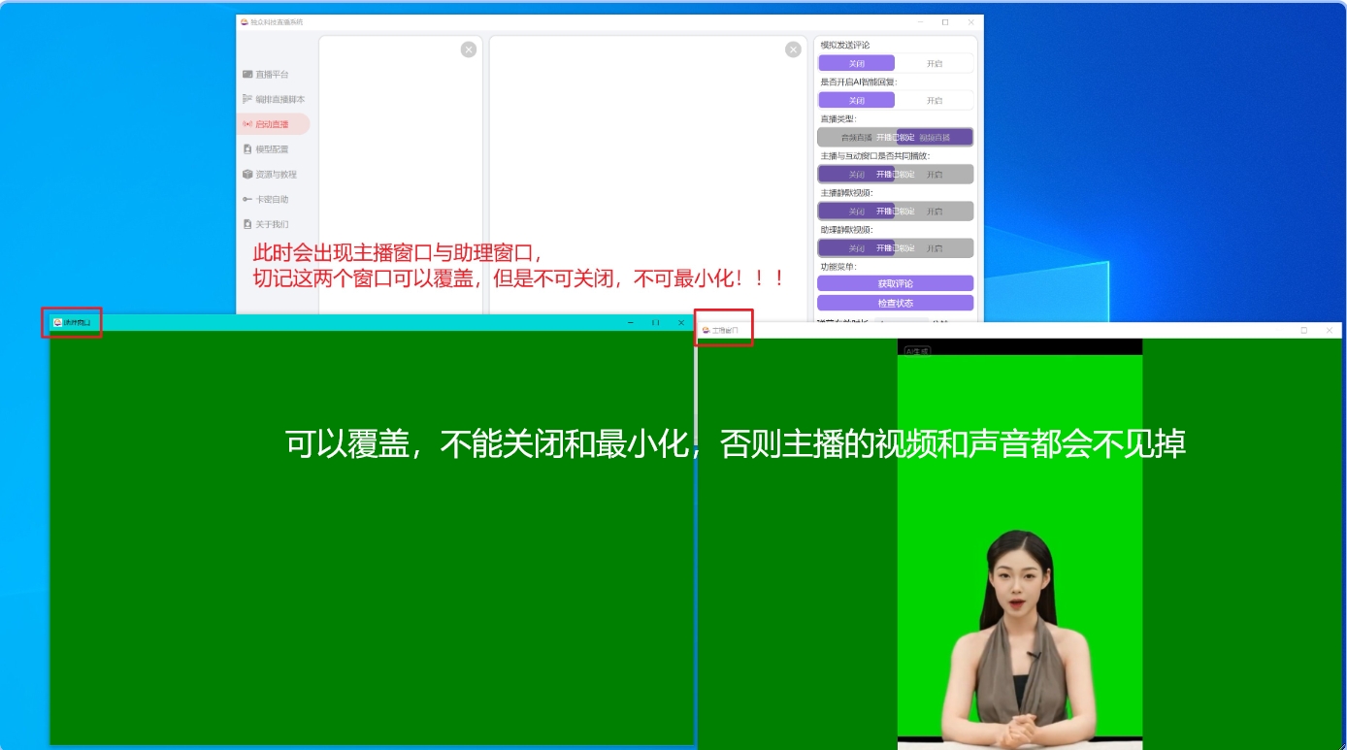Click the 主播窗口 title text
This screenshot has width=1347, height=750.
[726, 331]
